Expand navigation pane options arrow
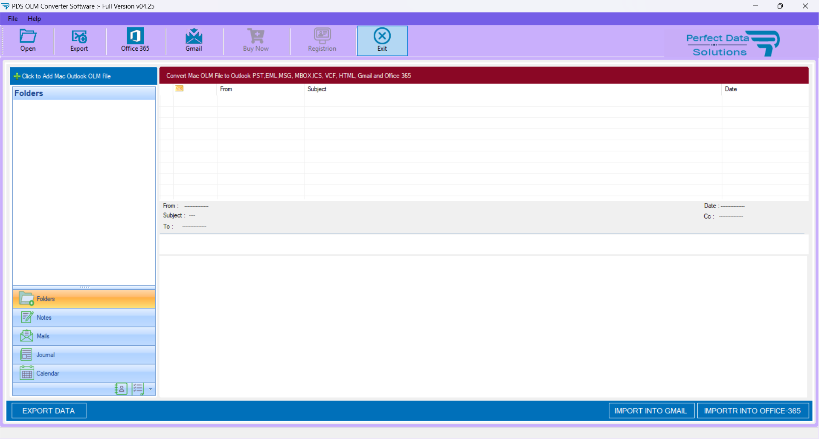This screenshot has height=439, width=819. click(x=151, y=389)
